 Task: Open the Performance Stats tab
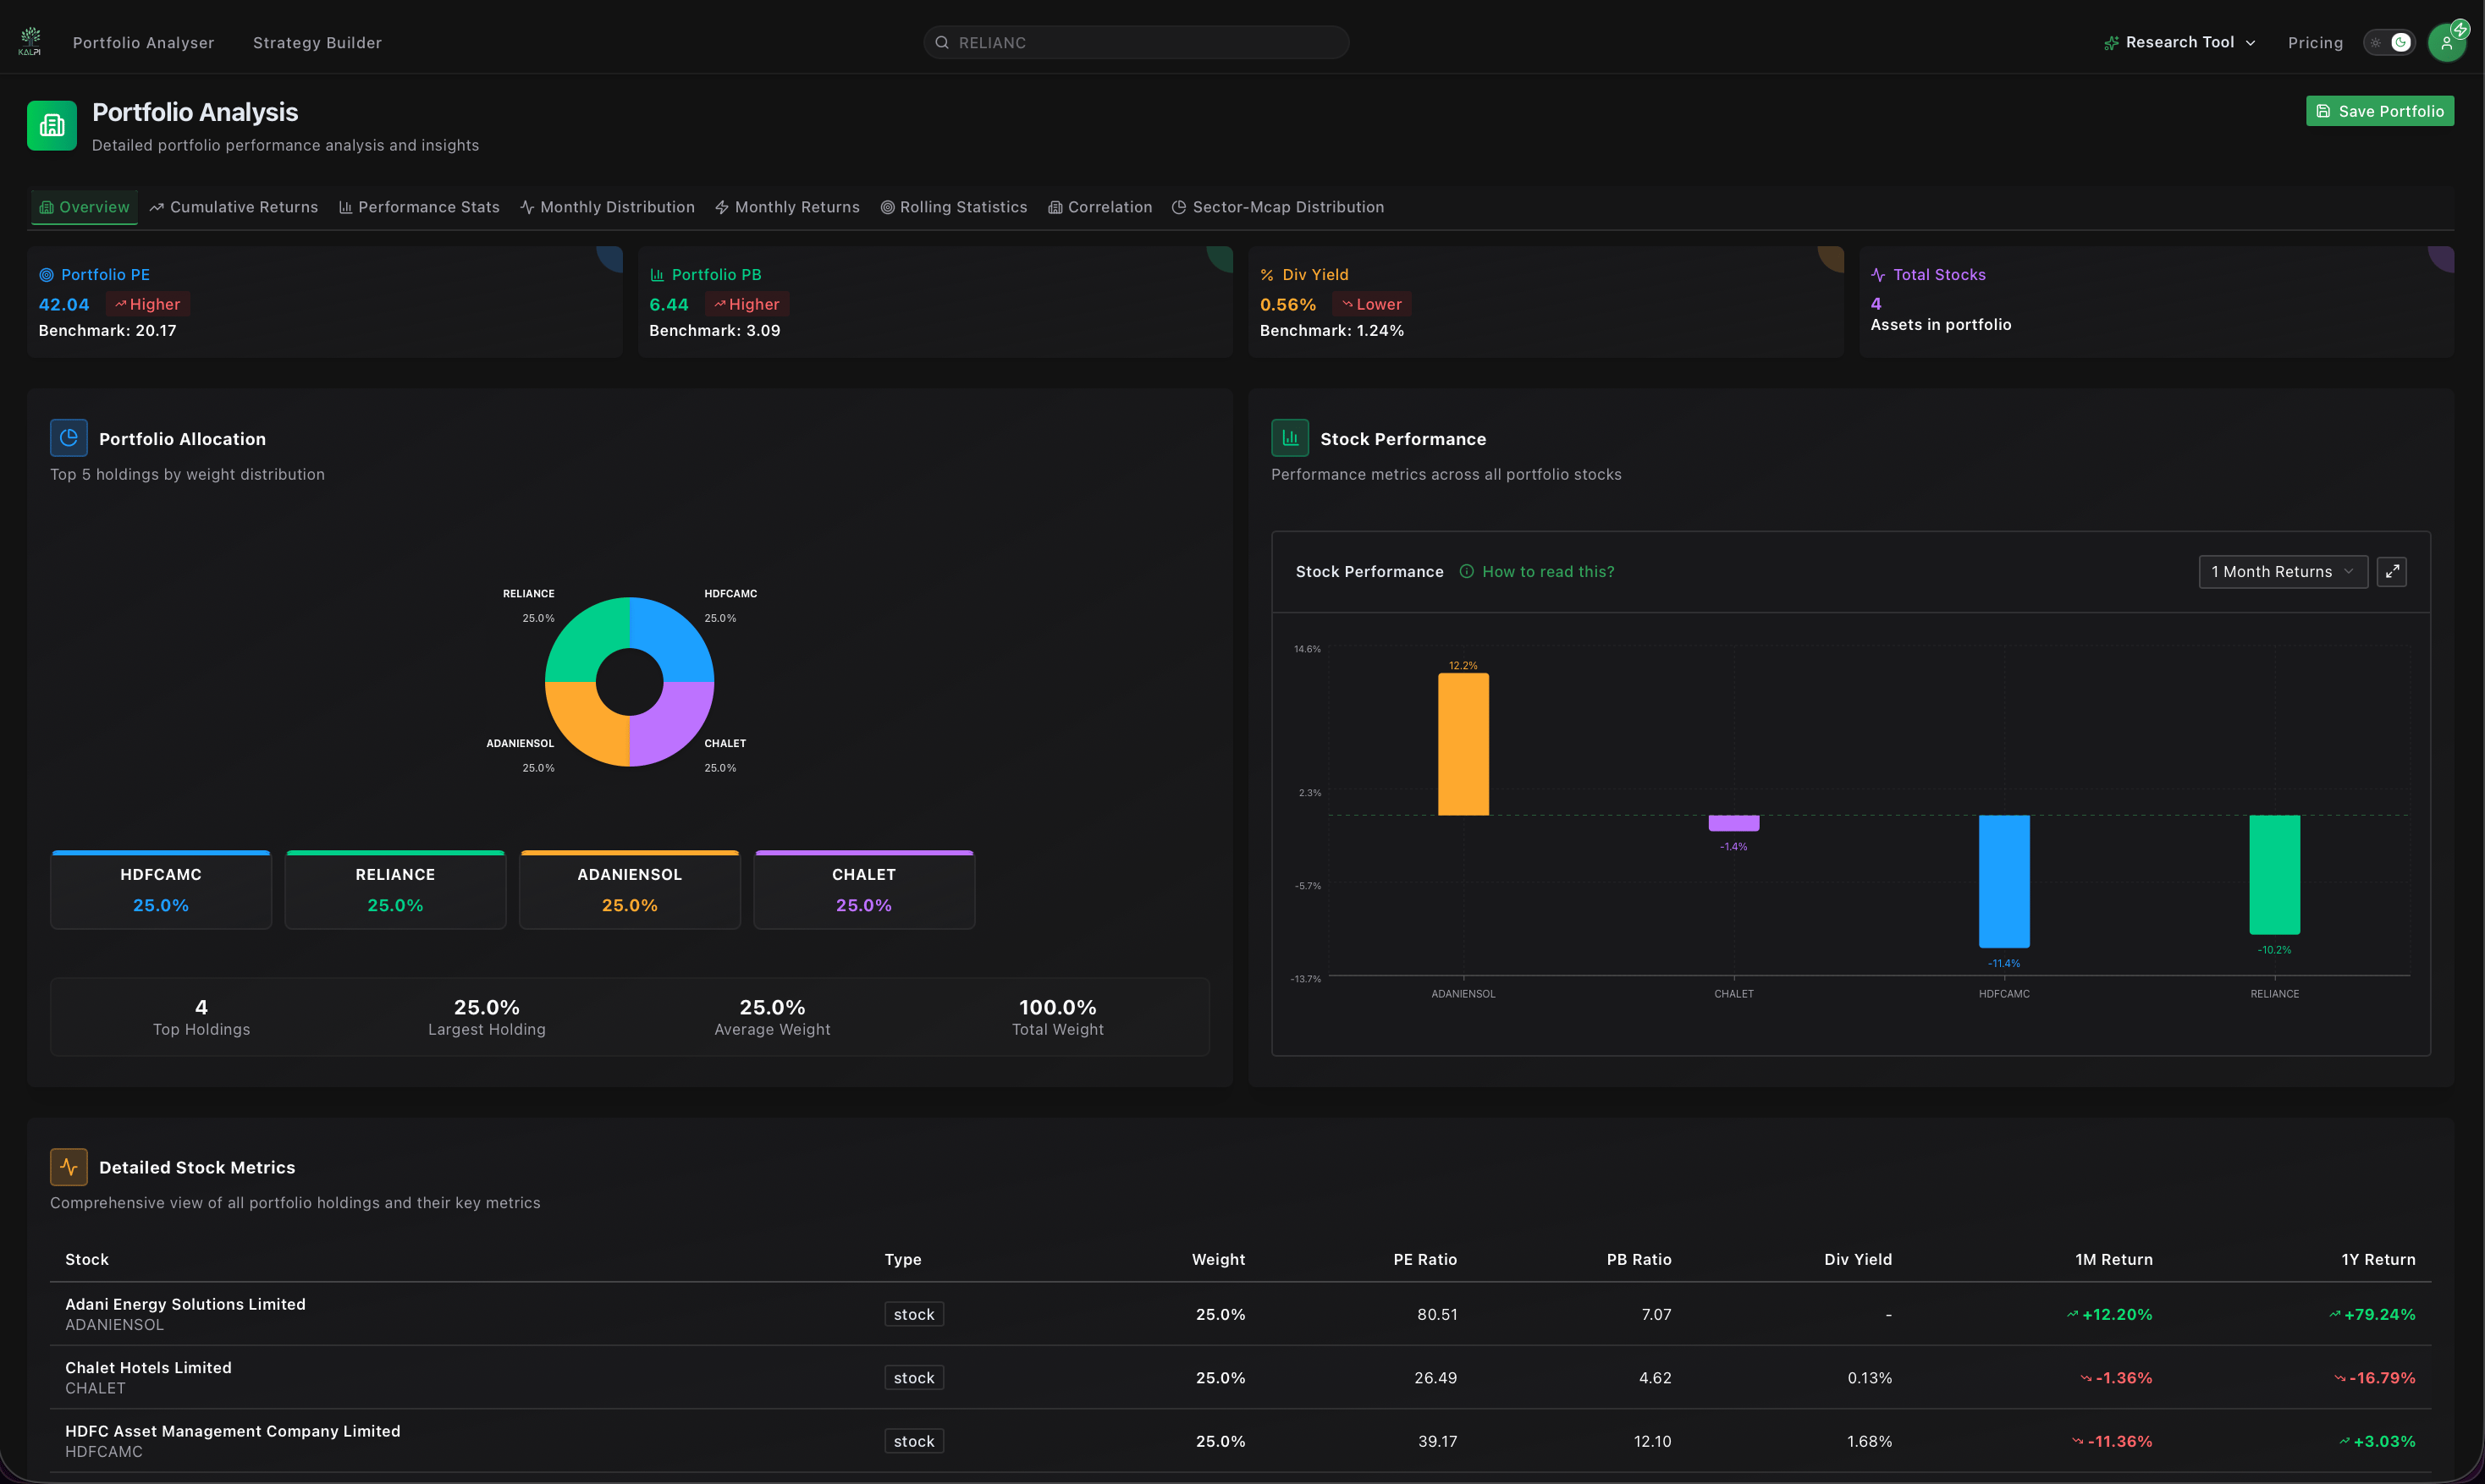419,207
